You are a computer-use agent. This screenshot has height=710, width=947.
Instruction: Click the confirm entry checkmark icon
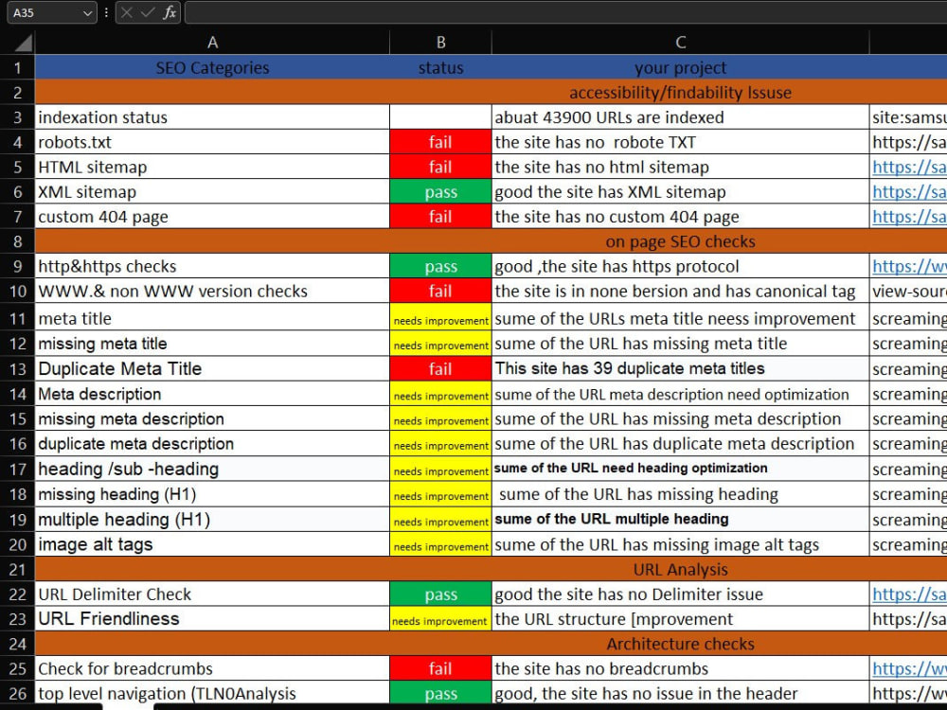148,12
